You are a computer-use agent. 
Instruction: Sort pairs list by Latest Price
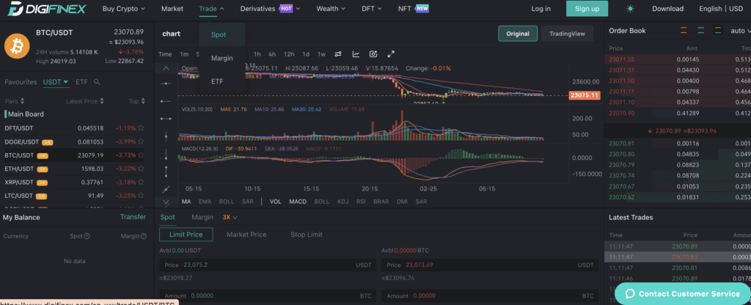tap(85, 101)
